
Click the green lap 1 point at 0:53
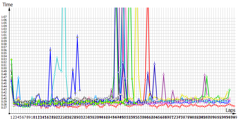coord(11,59)
